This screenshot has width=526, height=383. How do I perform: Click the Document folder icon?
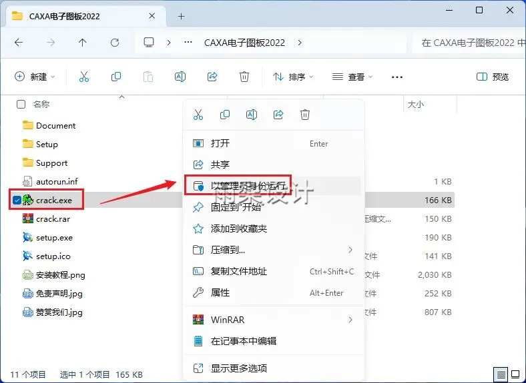click(x=28, y=125)
